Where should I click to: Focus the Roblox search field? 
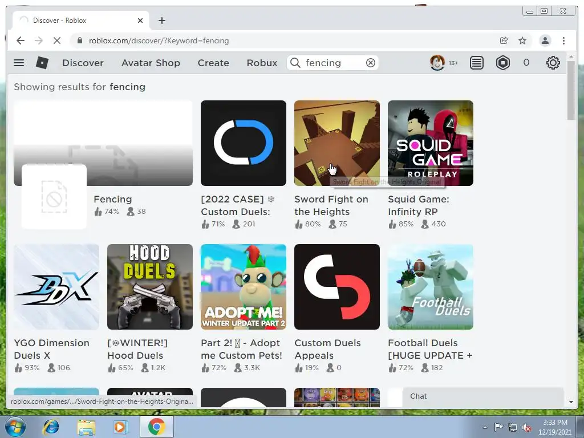coord(332,63)
